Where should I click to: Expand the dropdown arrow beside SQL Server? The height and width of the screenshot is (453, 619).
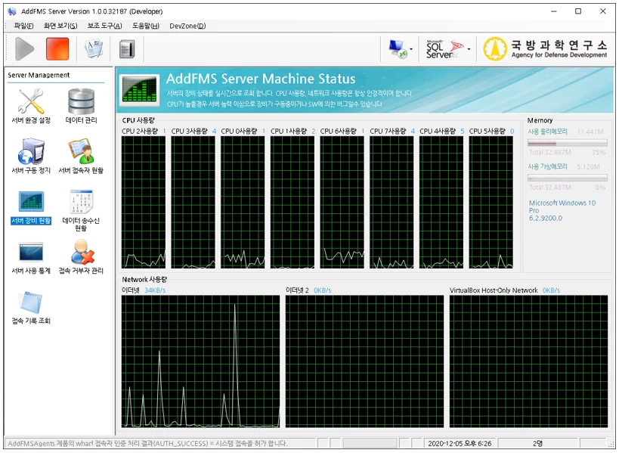tap(469, 49)
